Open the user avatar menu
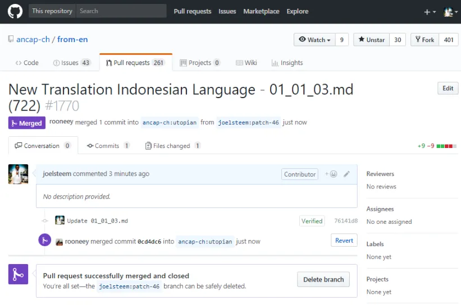Viewport: 461px width, 305px height. pyautogui.click(x=450, y=12)
